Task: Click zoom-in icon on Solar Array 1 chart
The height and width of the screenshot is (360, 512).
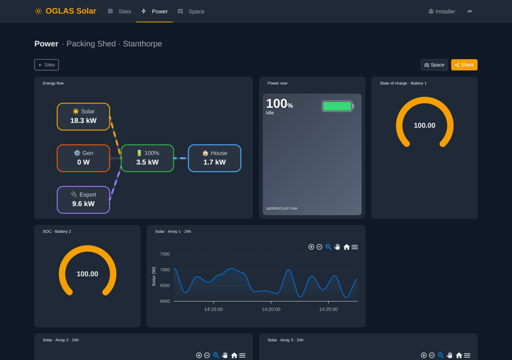Action: point(311,247)
